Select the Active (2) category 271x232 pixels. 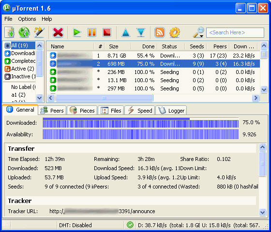(19, 69)
